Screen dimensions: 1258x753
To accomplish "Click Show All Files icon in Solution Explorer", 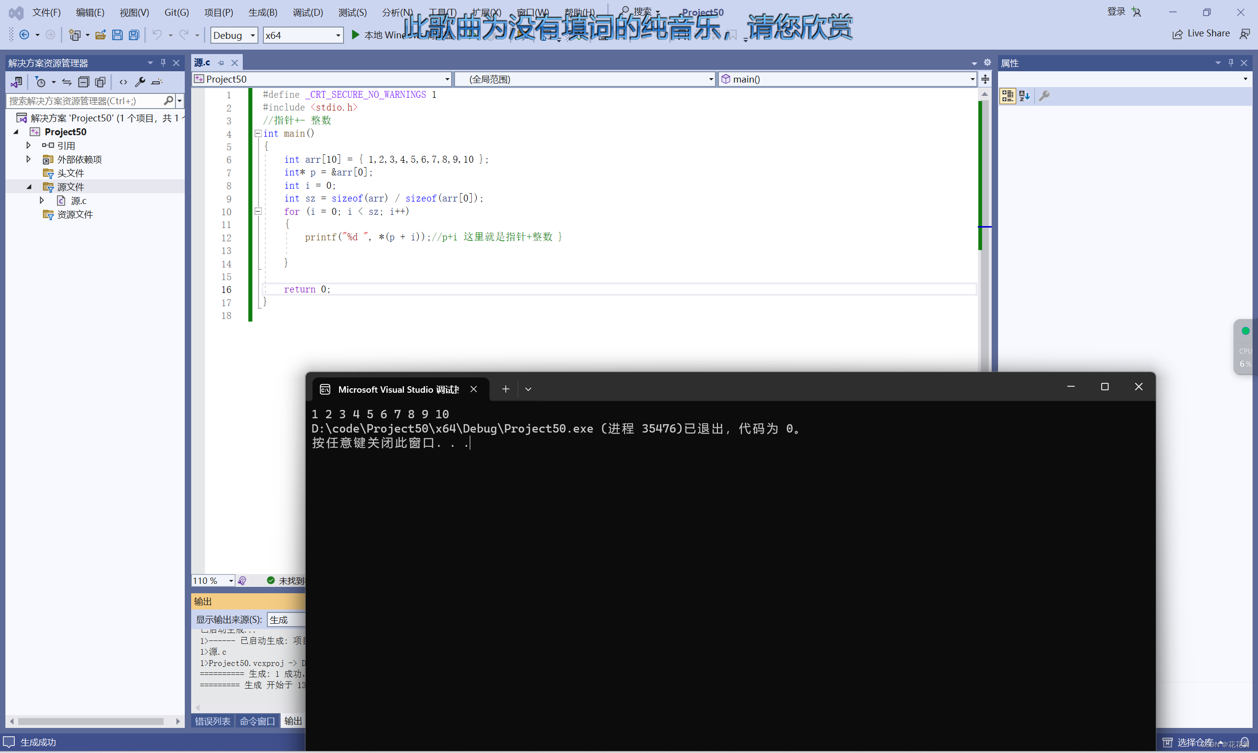I will click(x=100, y=82).
